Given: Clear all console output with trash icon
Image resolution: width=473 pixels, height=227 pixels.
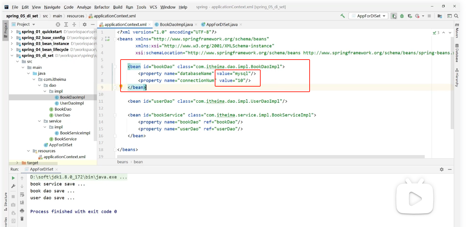Looking at the screenshot, I should pos(22,218).
